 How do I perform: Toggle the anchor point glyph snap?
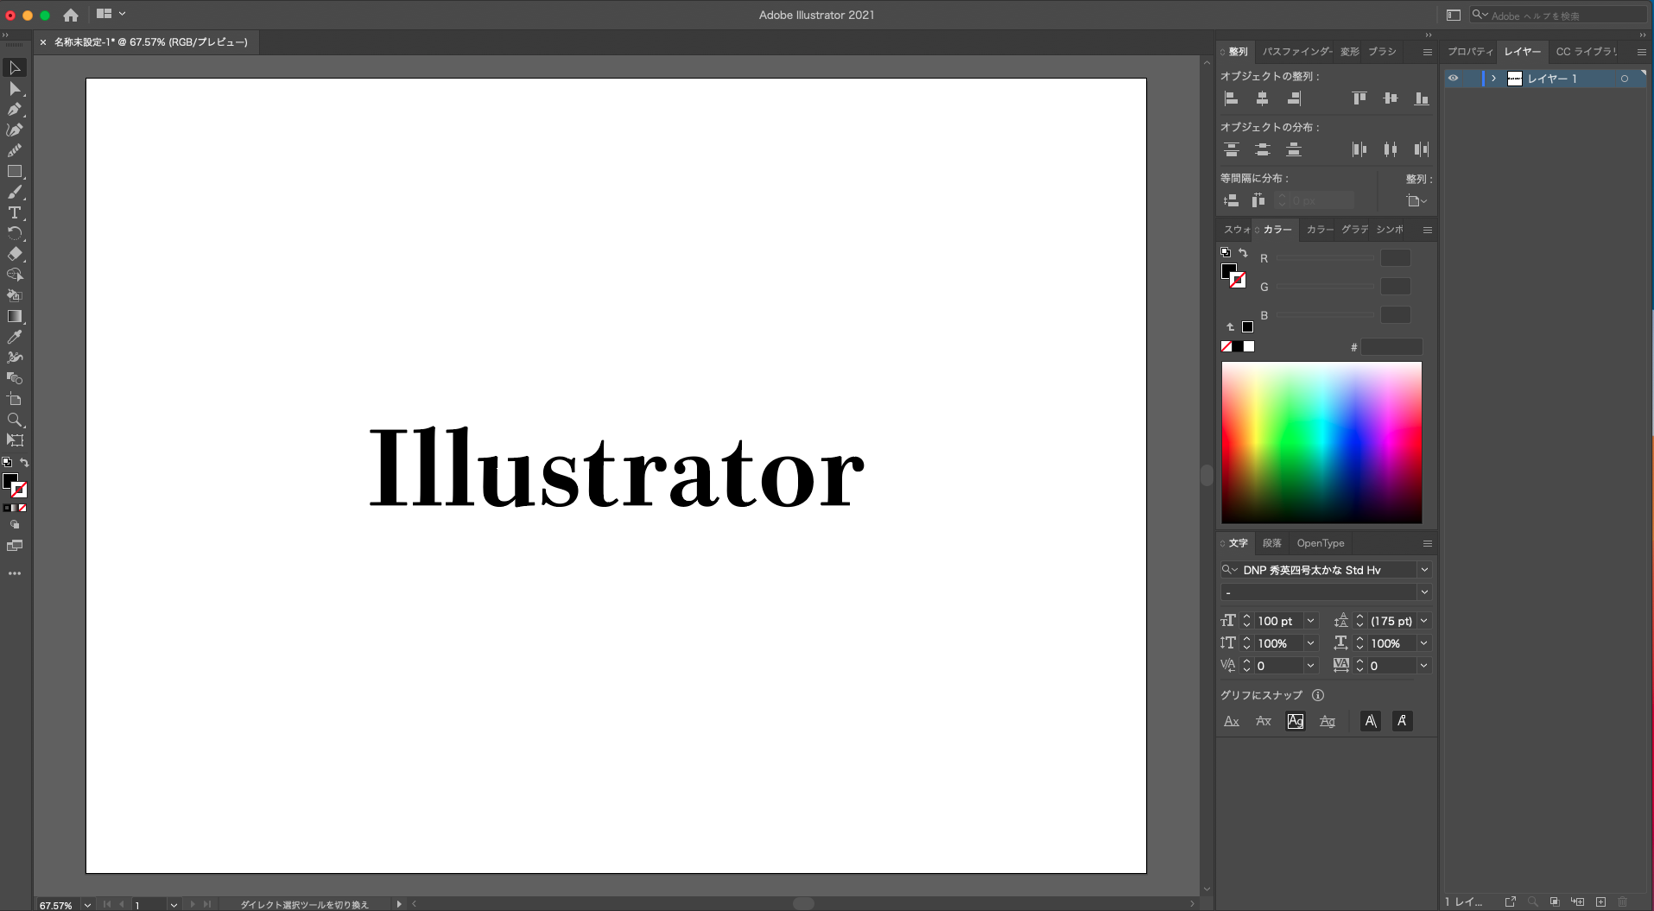click(1403, 721)
